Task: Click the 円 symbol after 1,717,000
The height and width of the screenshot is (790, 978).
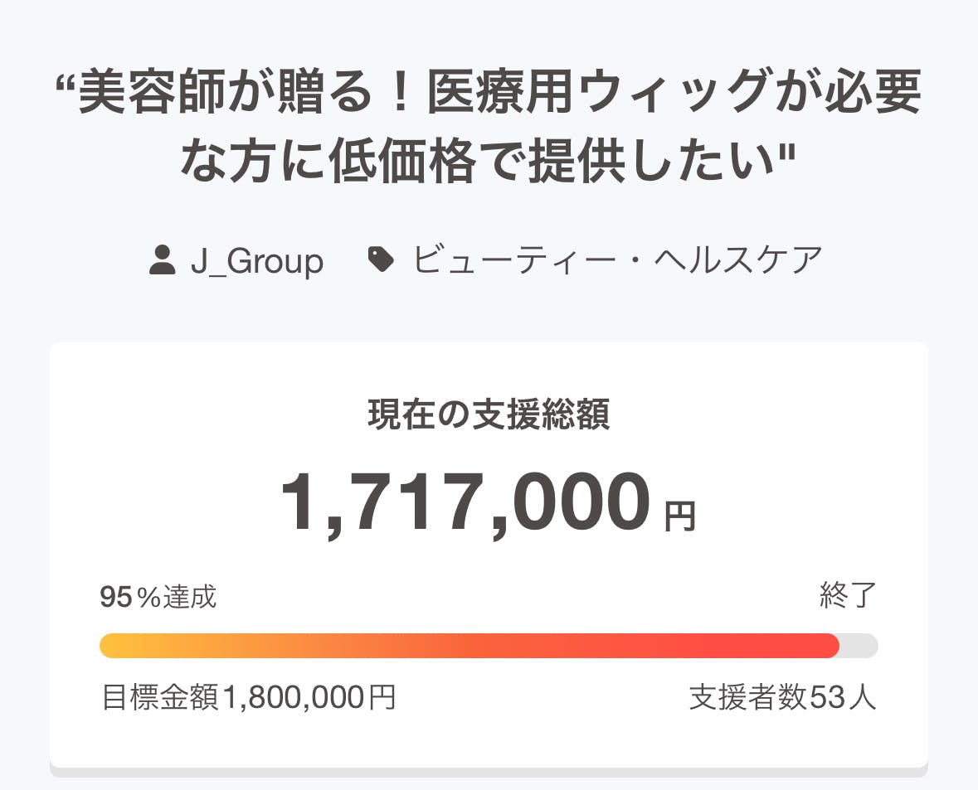Action: coord(680,516)
